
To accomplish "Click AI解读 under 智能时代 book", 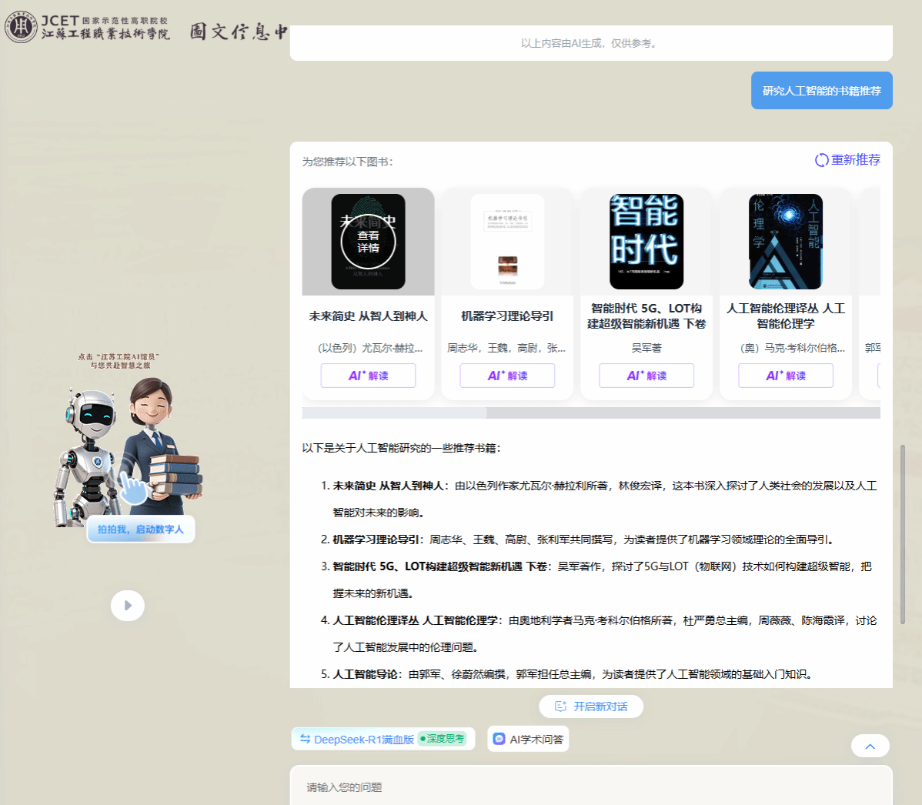I will pyautogui.click(x=646, y=376).
